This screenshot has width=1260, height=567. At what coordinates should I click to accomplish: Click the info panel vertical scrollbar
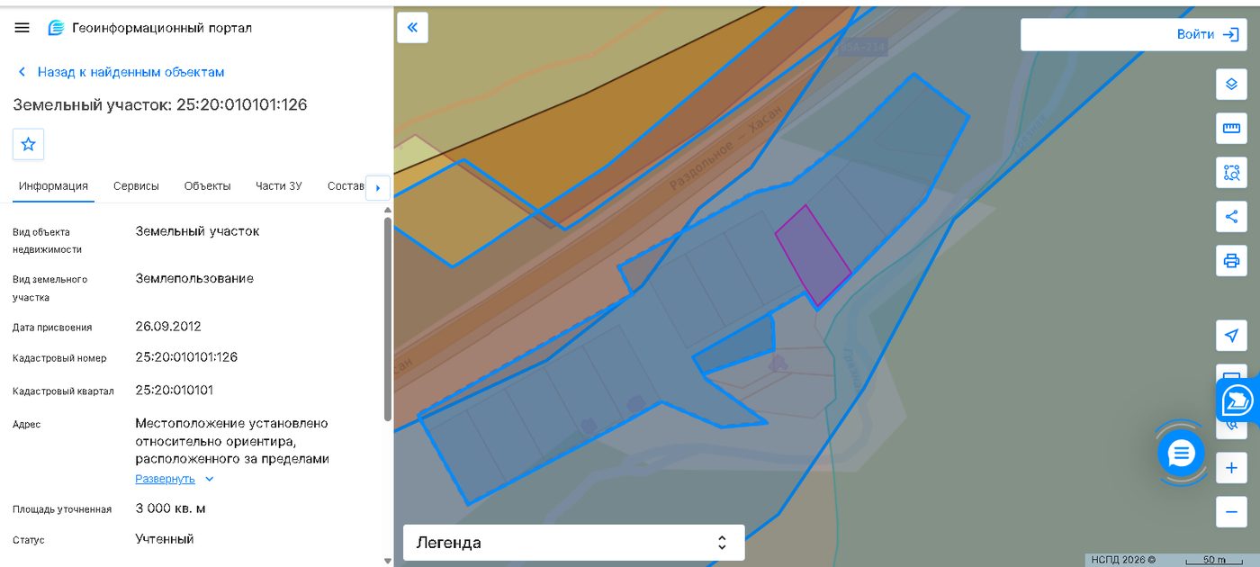coord(388,319)
